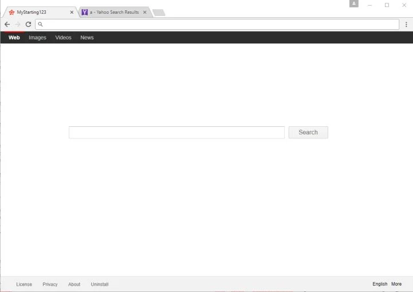Open a new tab with the new-tab button
The image size is (413, 292).
[159, 13]
